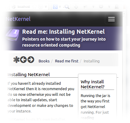Click the purple book icon

[x=13, y=35]
